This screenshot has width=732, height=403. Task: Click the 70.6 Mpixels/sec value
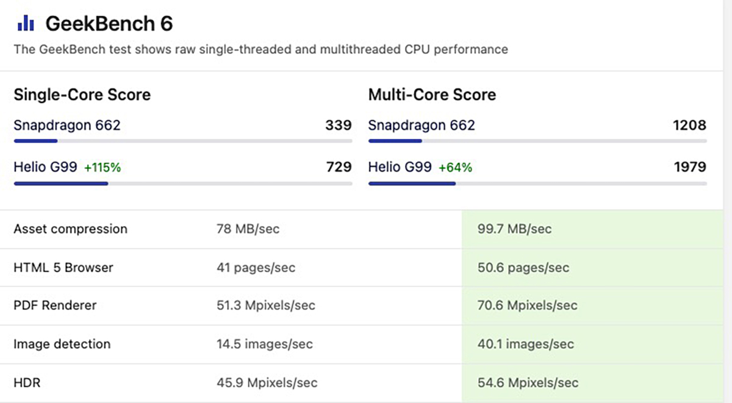point(527,305)
